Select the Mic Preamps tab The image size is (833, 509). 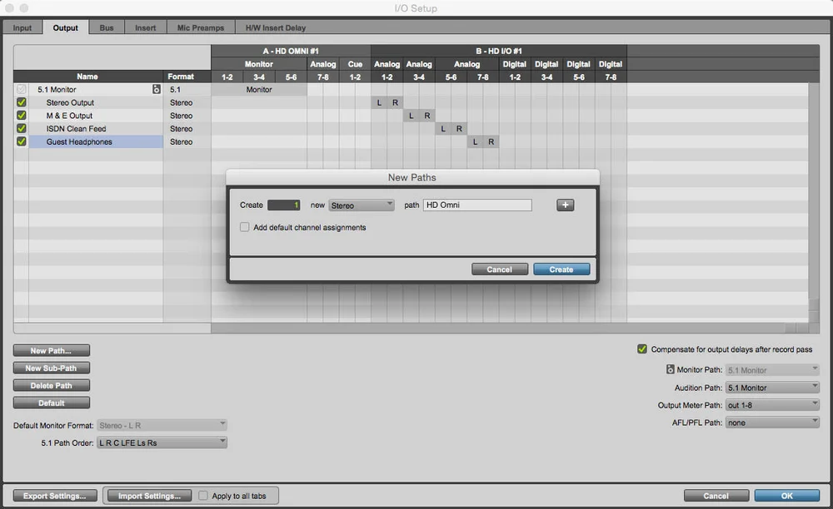pyautogui.click(x=200, y=27)
